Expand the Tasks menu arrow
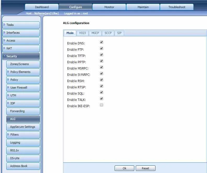207x173 pixels. (4, 25)
